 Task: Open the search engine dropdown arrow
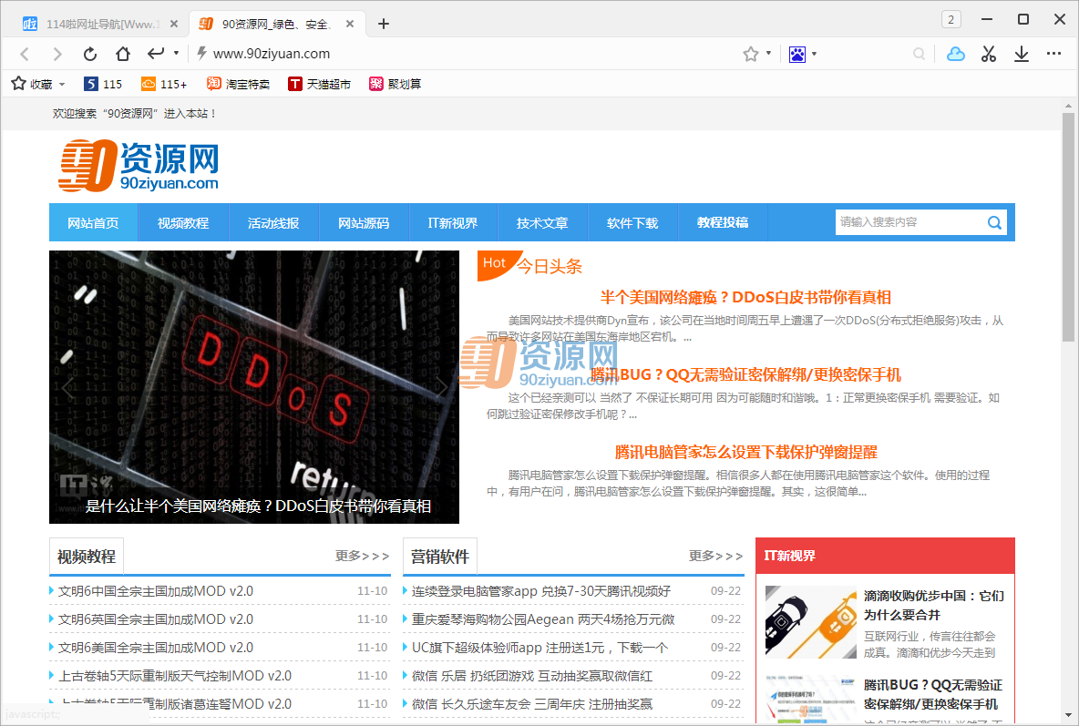click(814, 53)
